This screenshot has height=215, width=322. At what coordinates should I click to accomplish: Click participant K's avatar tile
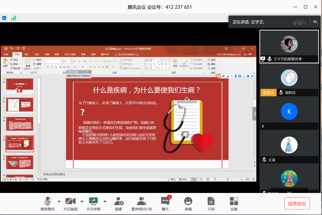click(289, 112)
